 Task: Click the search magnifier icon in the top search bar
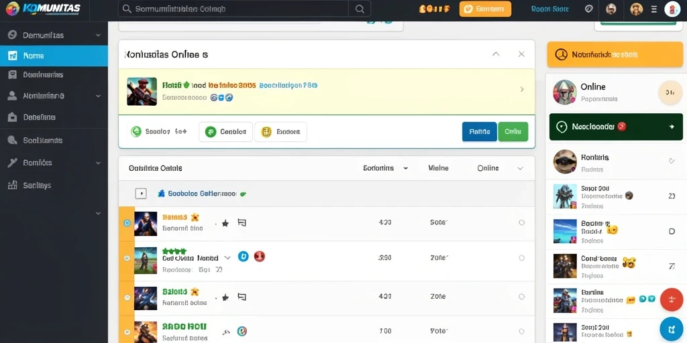360,9
